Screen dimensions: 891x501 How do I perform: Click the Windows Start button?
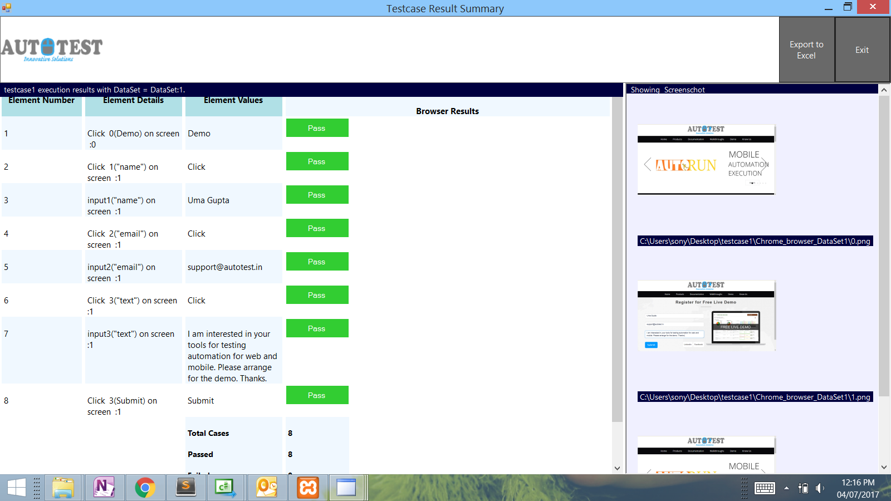(x=16, y=488)
